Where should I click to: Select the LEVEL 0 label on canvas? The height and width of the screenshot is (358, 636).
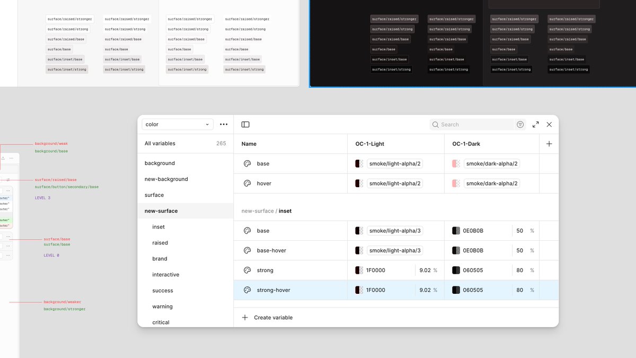tap(51, 255)
